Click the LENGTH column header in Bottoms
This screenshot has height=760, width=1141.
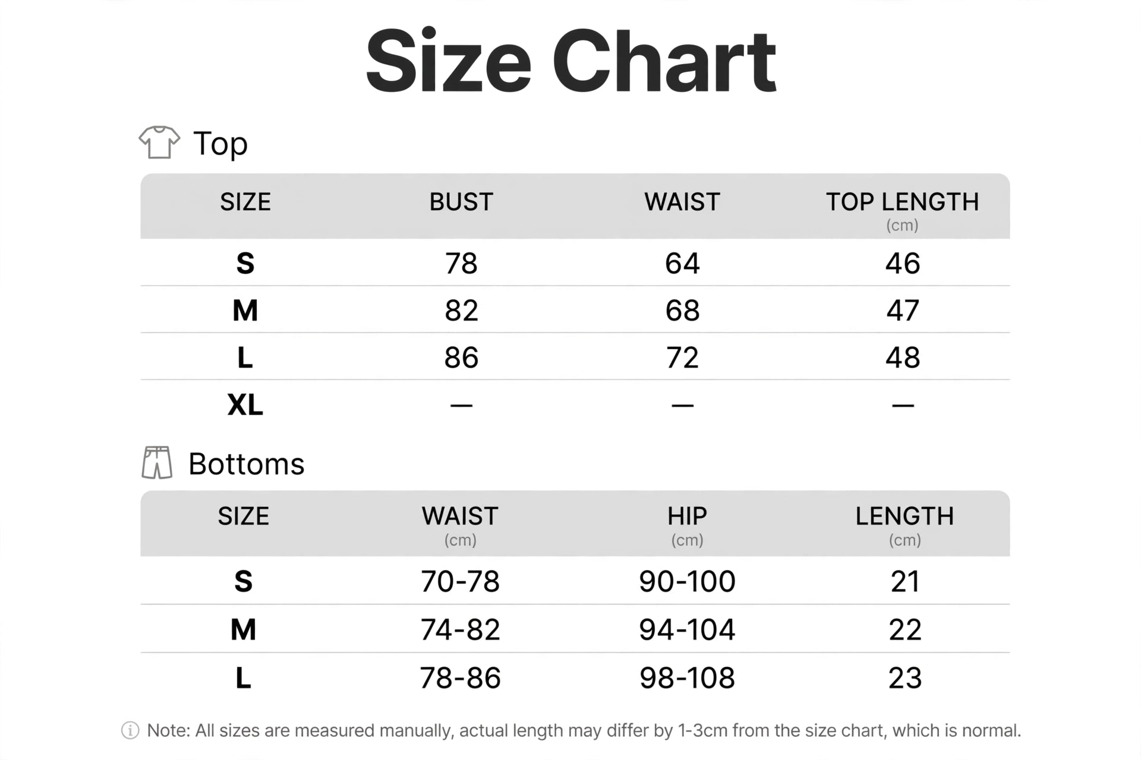tap(904, 516)
